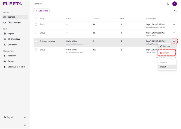
Task: Open the user avatar account menu
Action: [x=174, y=4]
